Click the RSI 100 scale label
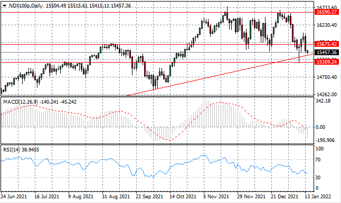The height and width of the screenshot is (203, 341). tap(319, 149)
